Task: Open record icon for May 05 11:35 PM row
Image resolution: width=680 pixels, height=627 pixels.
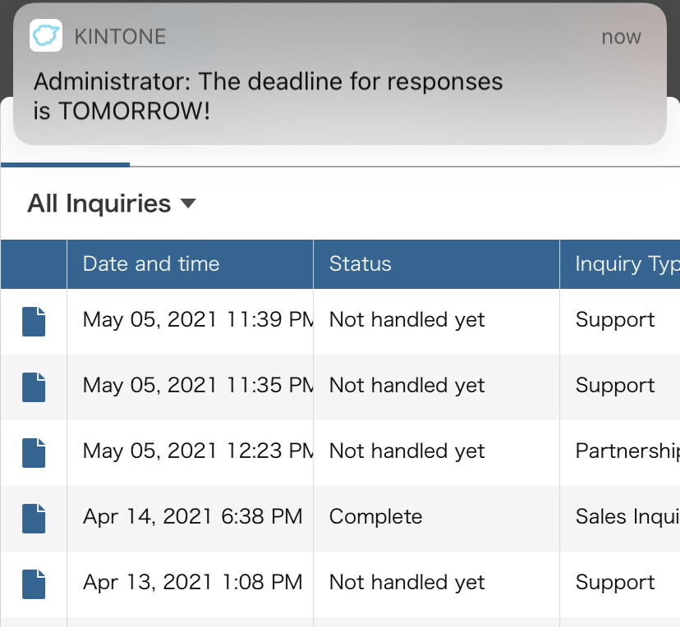Action: (34, 387)
